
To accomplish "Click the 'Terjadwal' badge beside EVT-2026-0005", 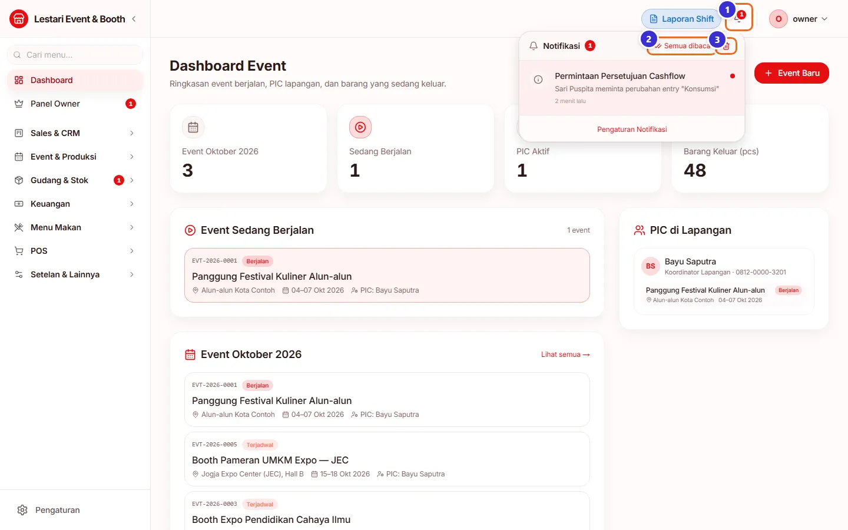I will click(260, 445).
